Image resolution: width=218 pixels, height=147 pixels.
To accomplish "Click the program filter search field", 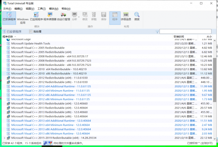I will (185, 31).
